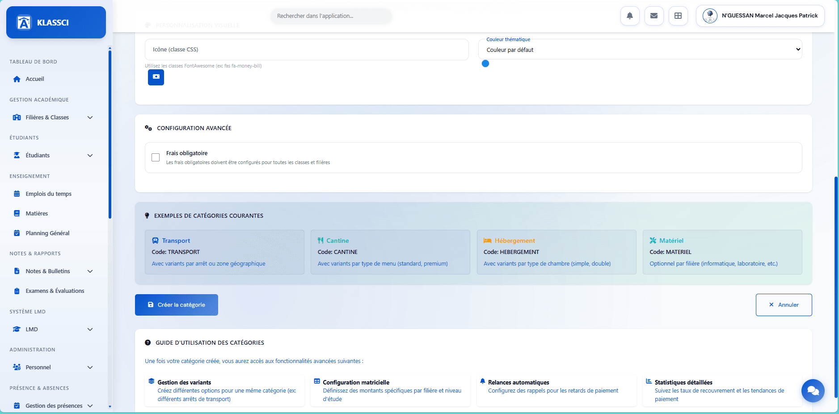Expand the LMD section
Screen dimensions: 839x414
coord(54,329)
